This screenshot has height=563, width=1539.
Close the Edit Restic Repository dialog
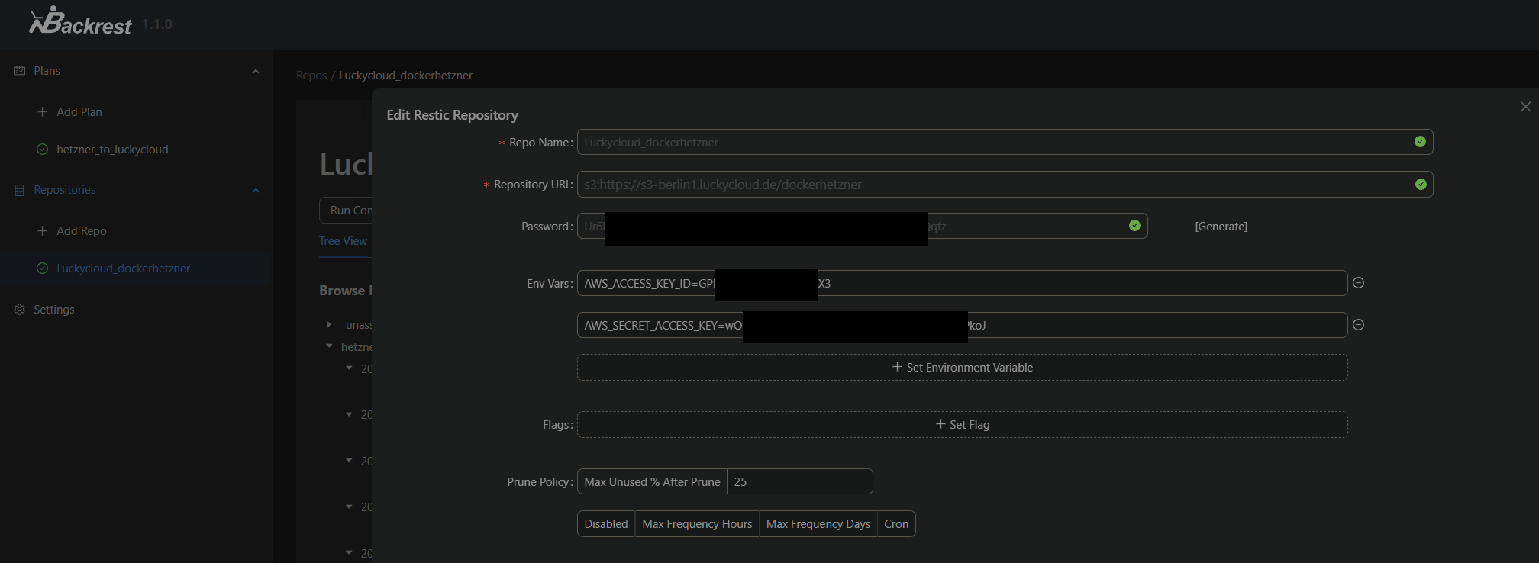point(1524,107)
